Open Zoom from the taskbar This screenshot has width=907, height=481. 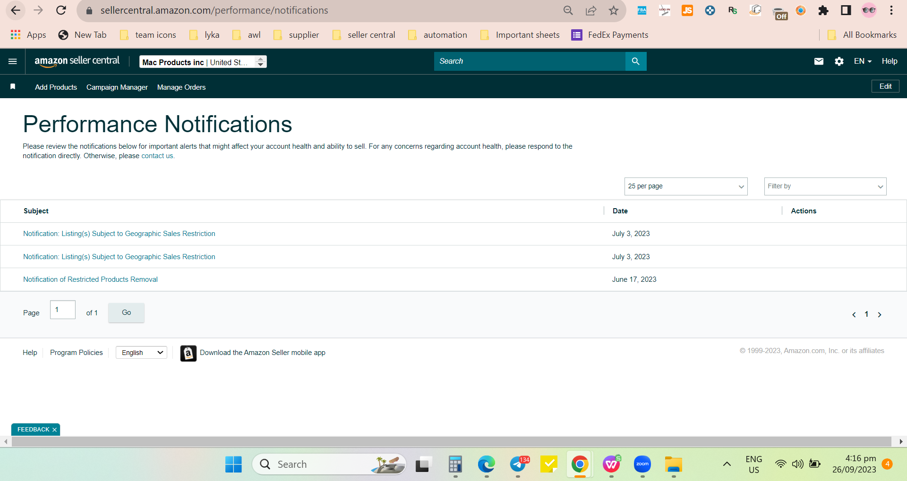coord(642,464)
